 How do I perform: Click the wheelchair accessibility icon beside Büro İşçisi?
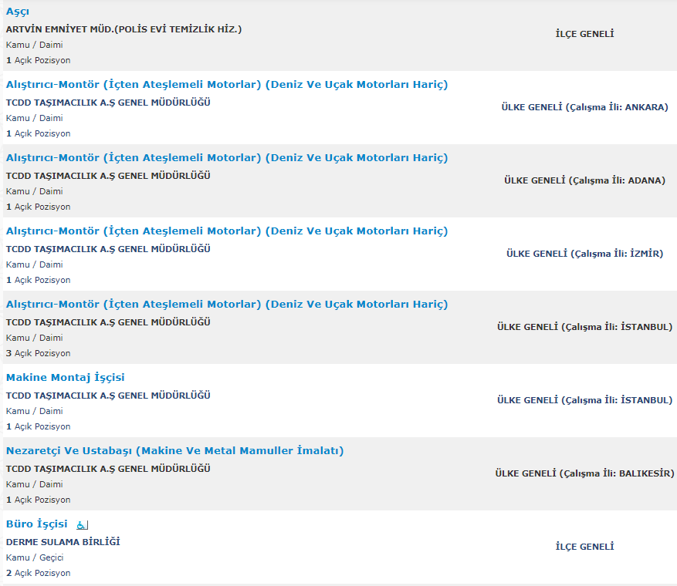(82, 525)
